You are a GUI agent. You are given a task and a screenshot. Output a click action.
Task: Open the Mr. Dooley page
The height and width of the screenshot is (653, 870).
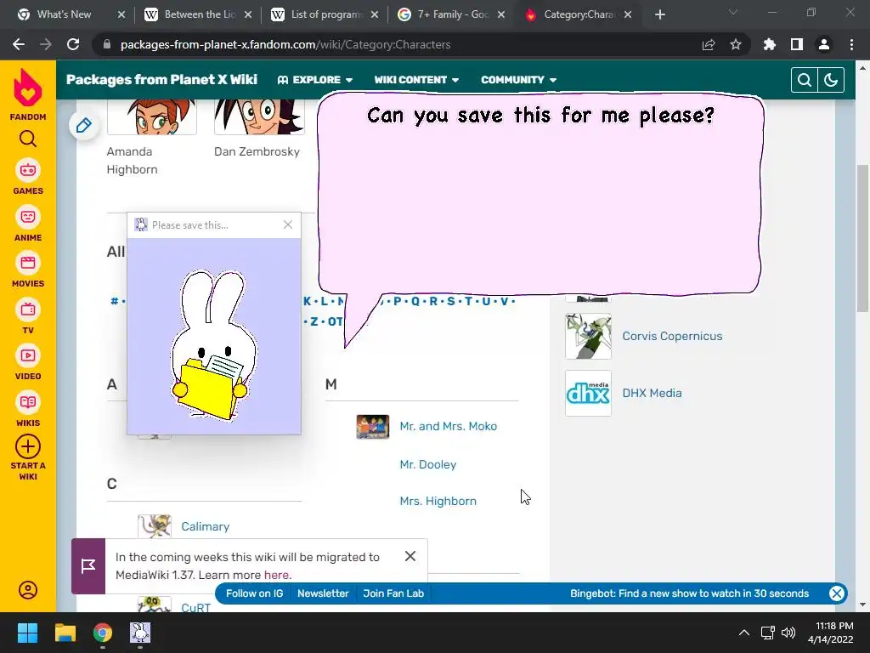428,464
